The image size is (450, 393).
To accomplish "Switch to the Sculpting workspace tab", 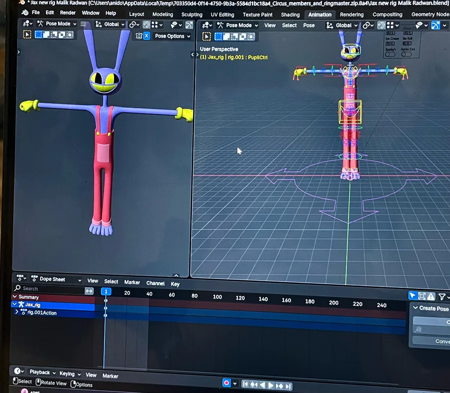I will (191, 14).
